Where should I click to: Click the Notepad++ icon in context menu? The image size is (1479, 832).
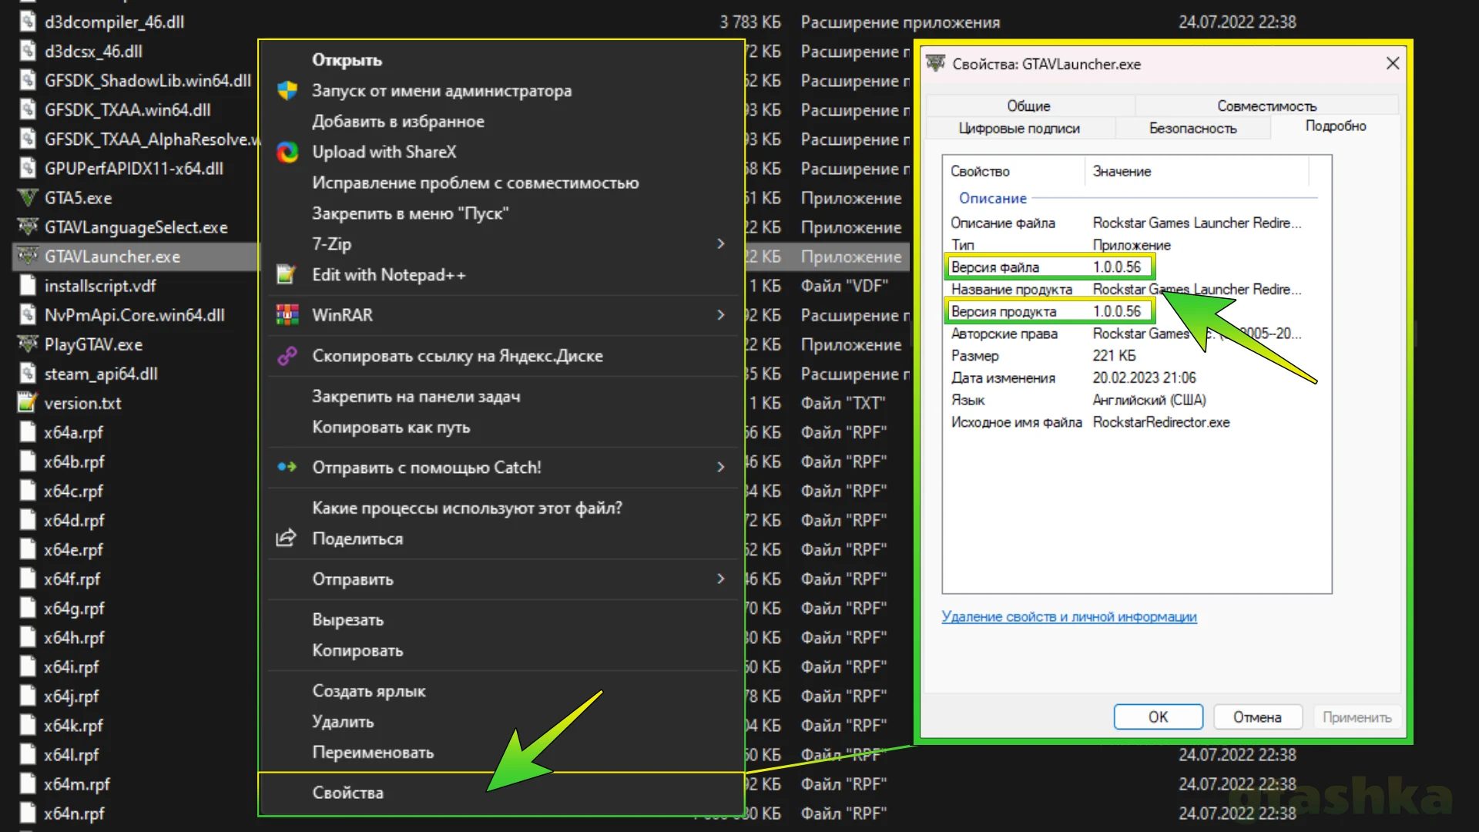[x=287, y=275]
